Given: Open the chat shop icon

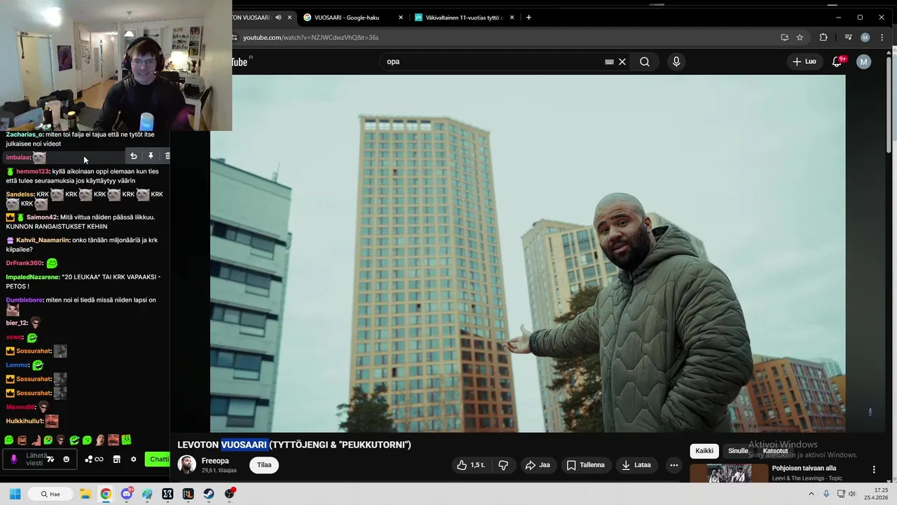Looking at the screenshot, I should tap(116, 459).
